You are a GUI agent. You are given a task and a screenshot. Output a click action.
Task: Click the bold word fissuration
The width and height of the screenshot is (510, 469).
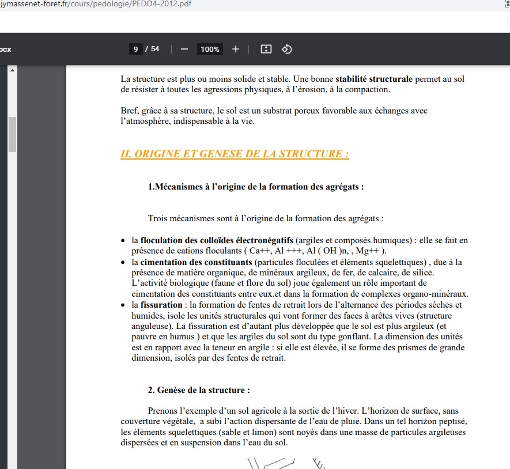click(x=161, y=305)
